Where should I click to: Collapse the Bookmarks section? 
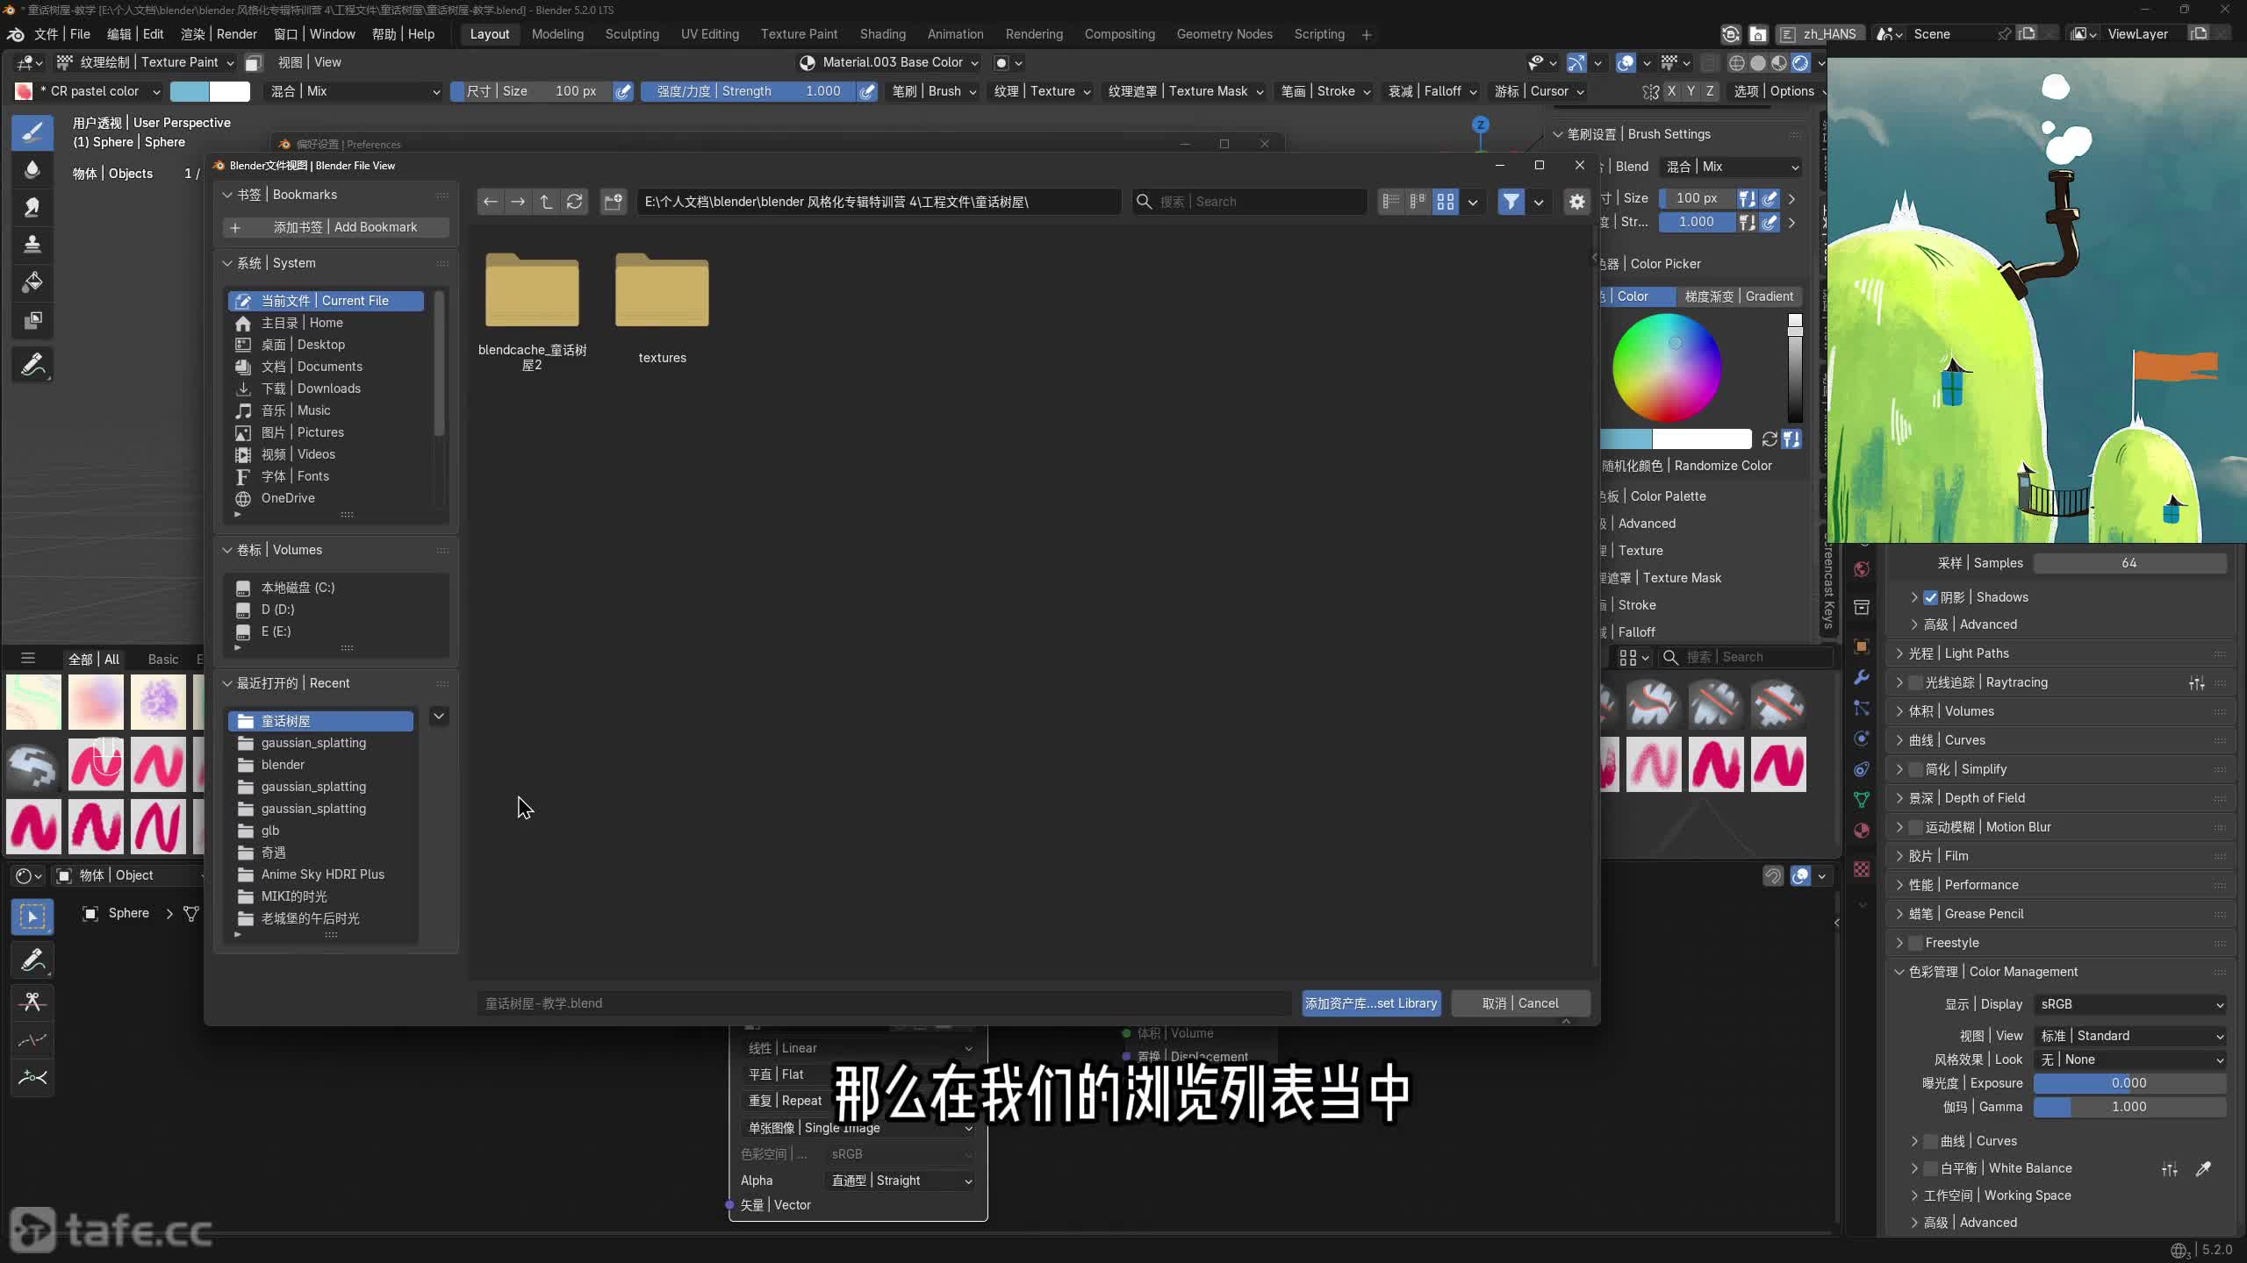pyautogui.click(x=227, y=195)
